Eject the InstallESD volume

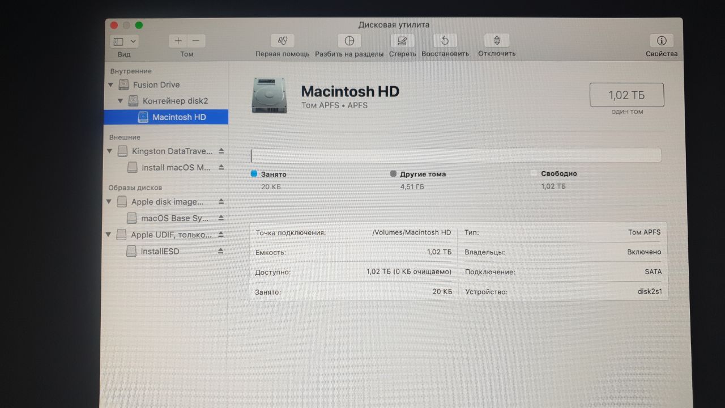click(x=221, y=251)
